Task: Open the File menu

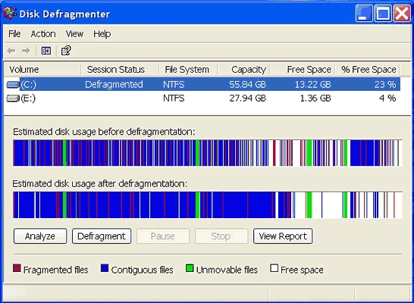Action: (x=14, y=34)
